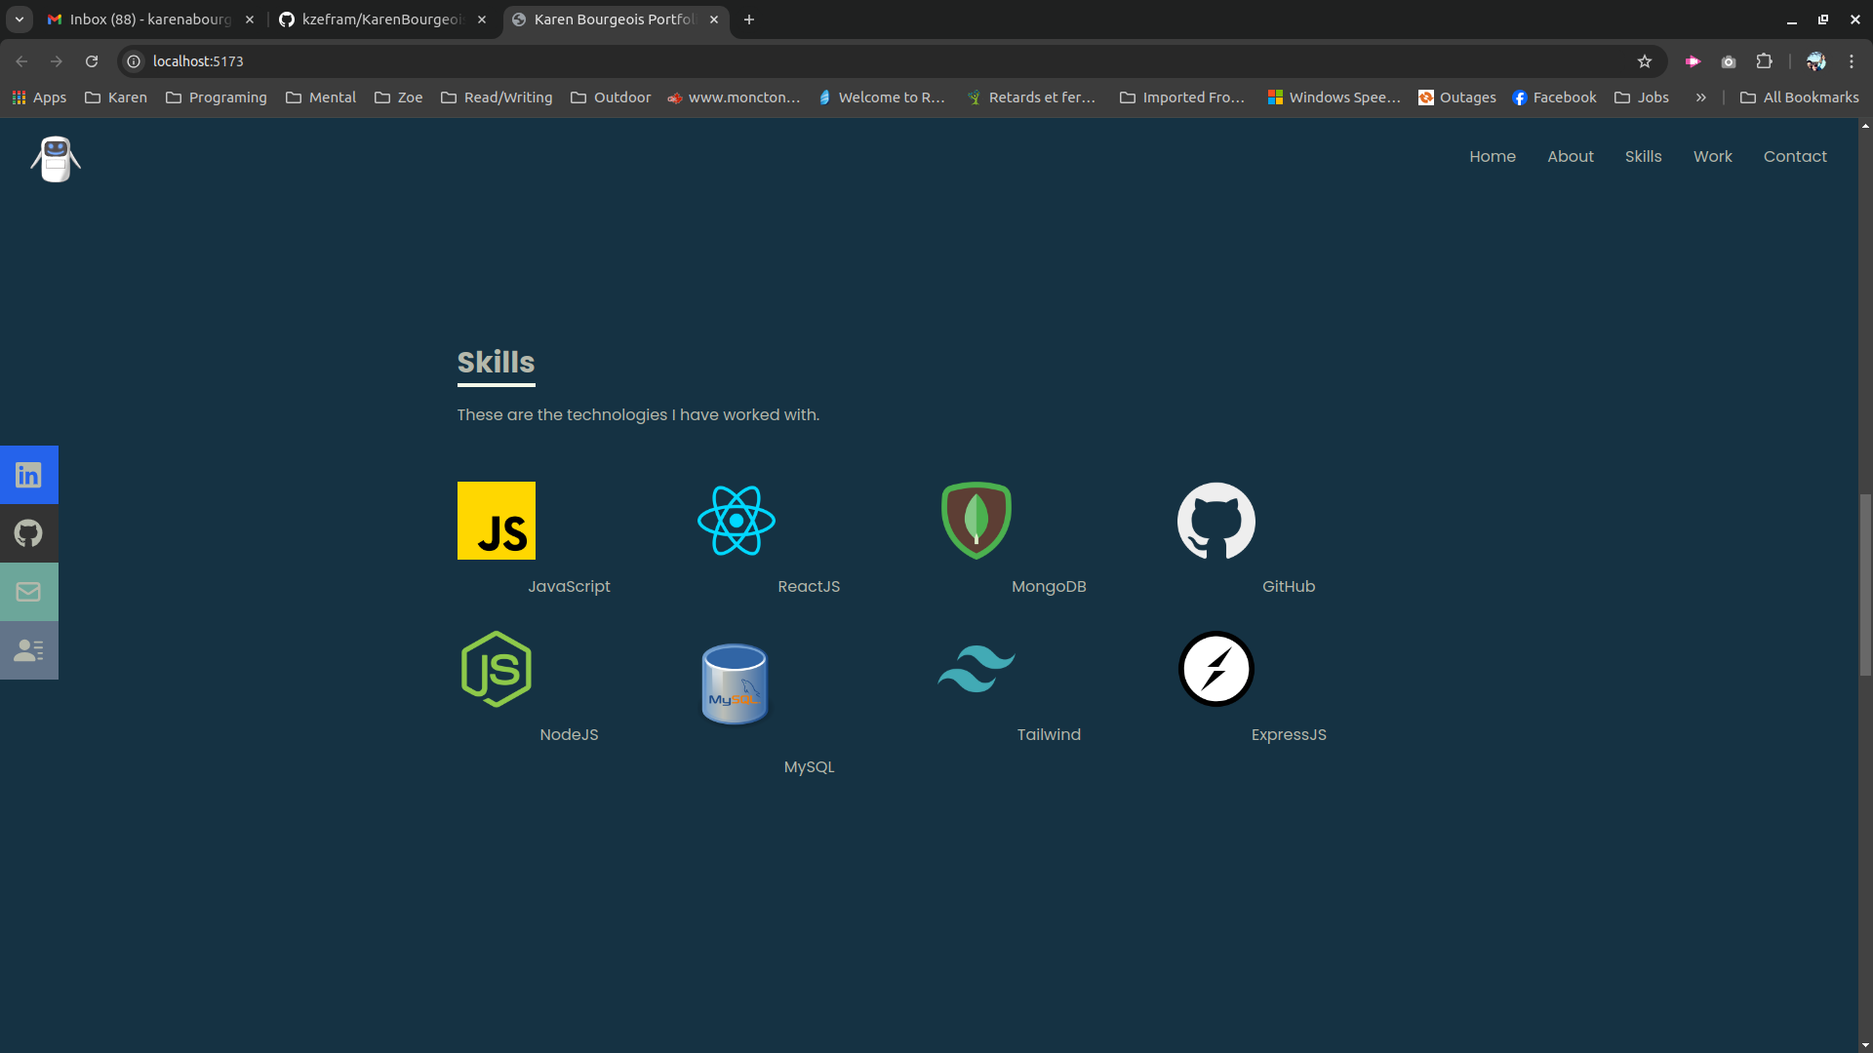Open the LinkedIn sidebar link
1873x1053 pixels.
[28, 475]
